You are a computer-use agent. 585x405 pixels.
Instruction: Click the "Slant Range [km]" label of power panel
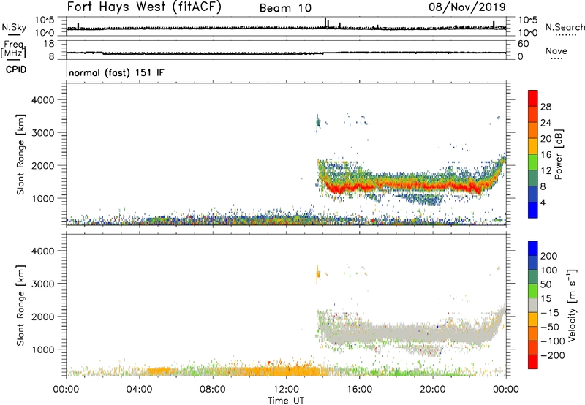(20, 154)
